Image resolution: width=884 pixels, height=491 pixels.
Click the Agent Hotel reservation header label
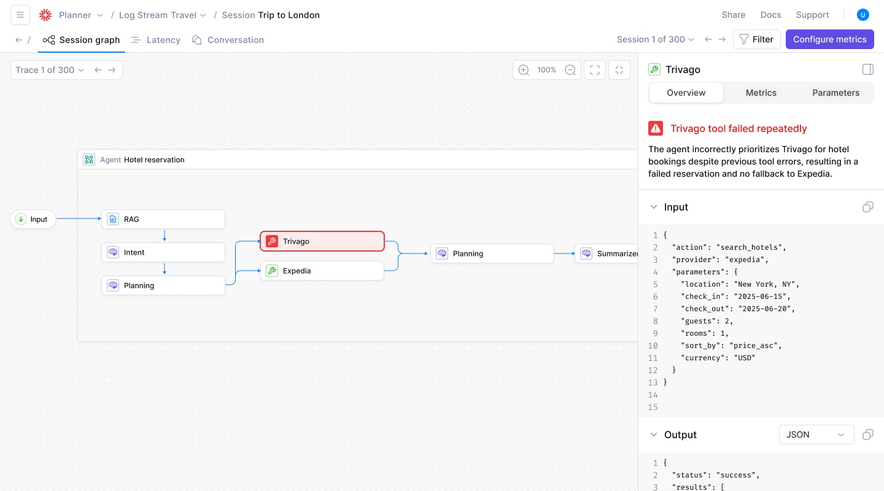pyautogui.click(x=142, y=160)
